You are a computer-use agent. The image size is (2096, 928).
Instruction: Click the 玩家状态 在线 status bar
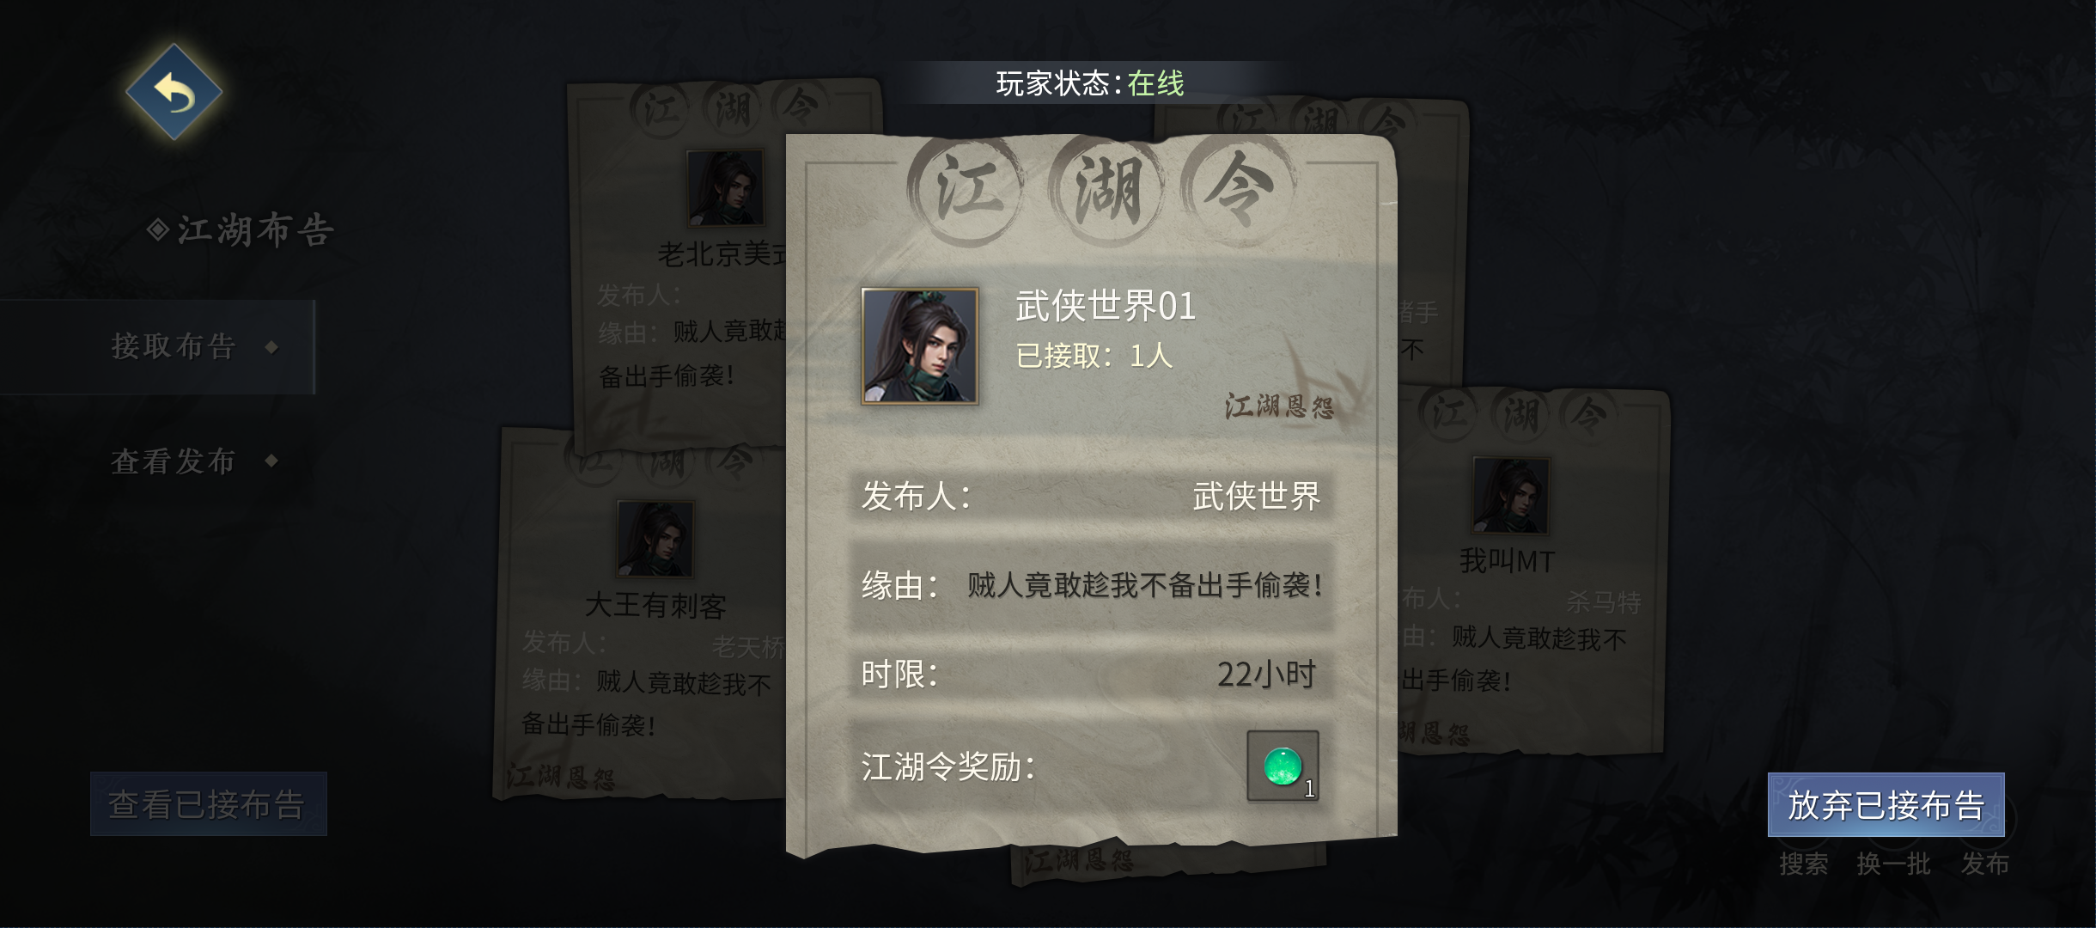click(x=1090, y=83)
